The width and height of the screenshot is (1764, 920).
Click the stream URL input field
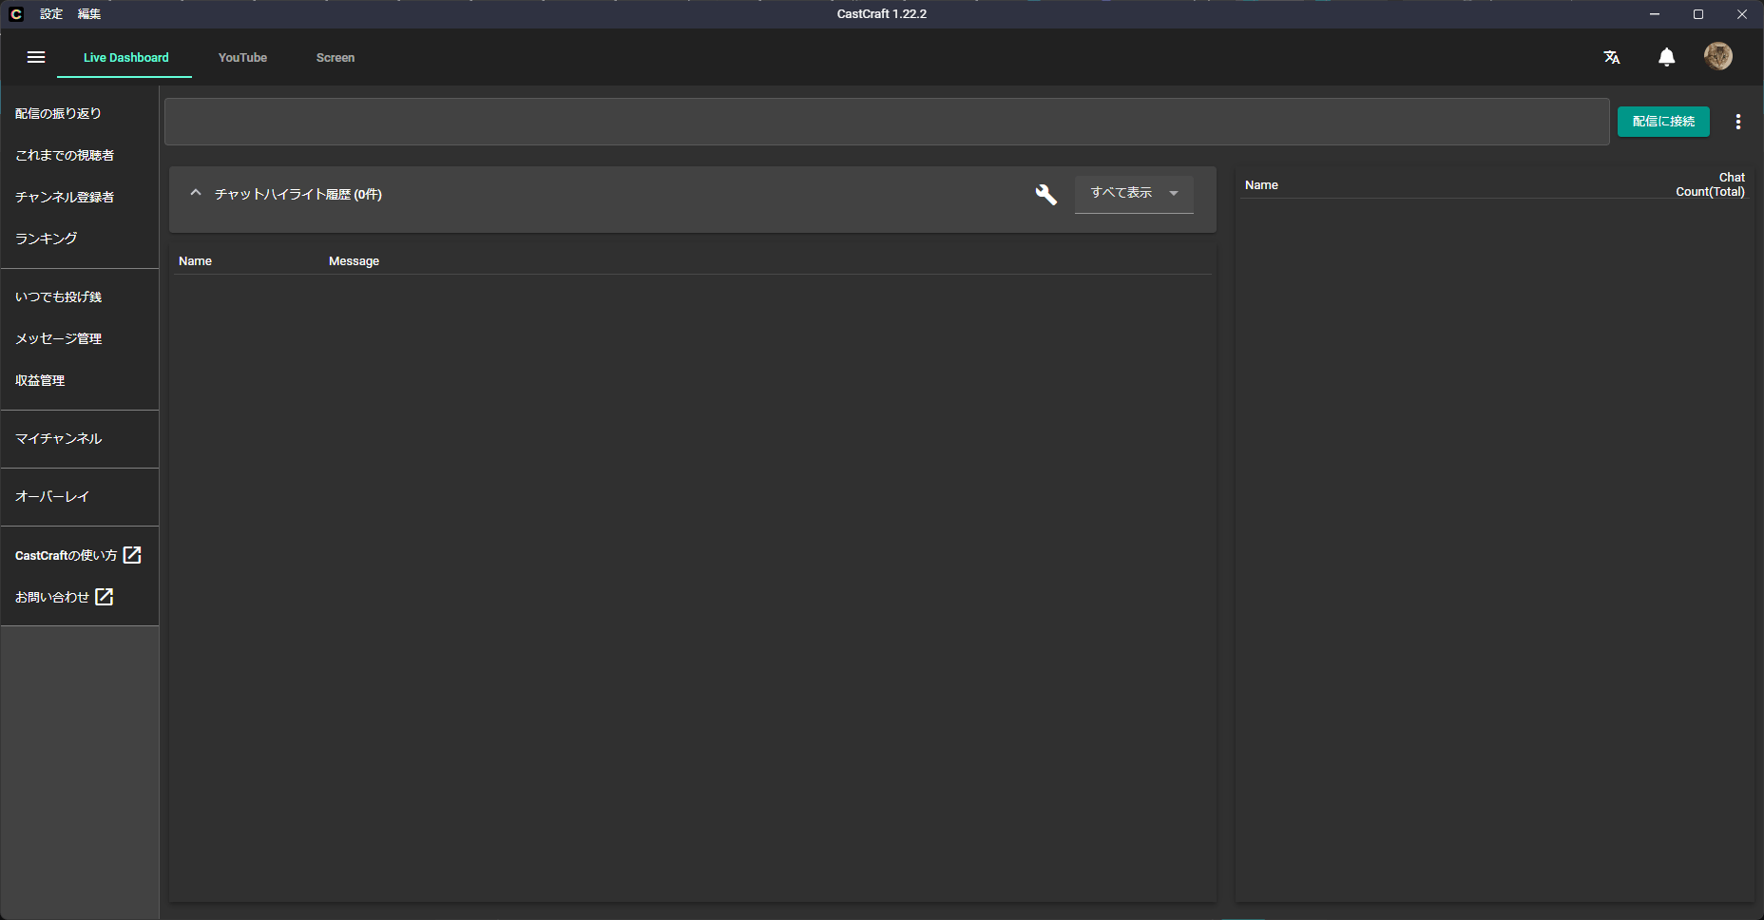[886, 122]
